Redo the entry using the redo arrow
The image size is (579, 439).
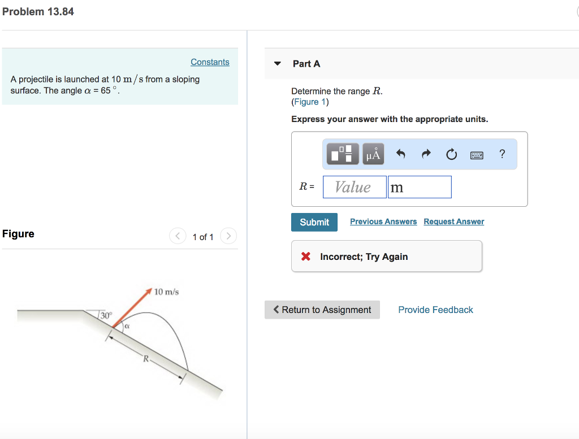426,154
